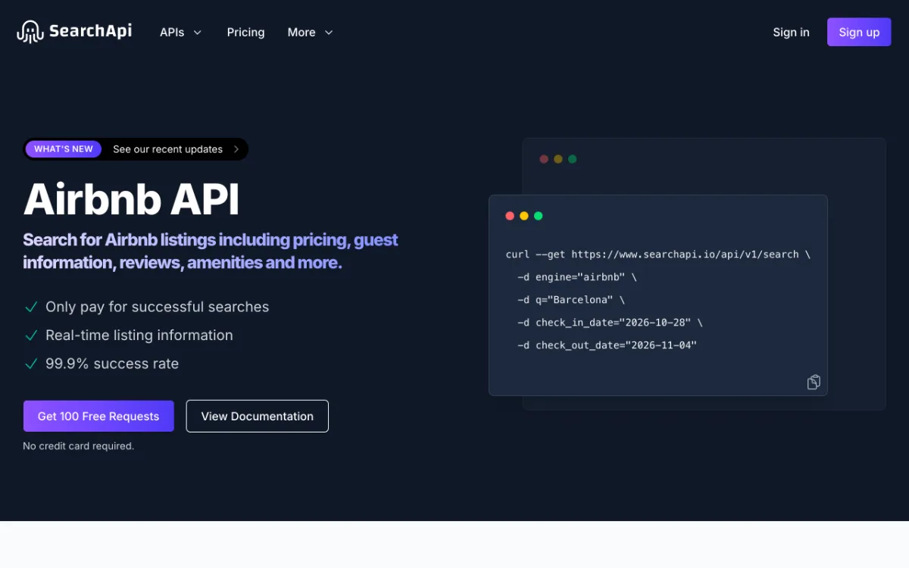The width and height of the screenshot is (909, 568).
Task: Click the 'No credit card required.' text
Action: coord(78,446)
